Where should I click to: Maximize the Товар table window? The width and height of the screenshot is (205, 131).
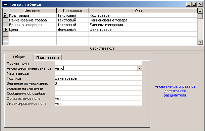pyautogui.click(x=194, y=4)
